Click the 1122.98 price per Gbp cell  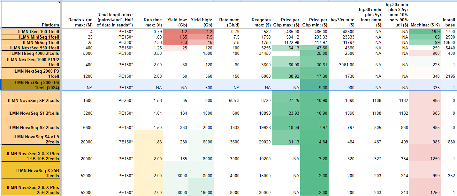click(x=286, y=42)
